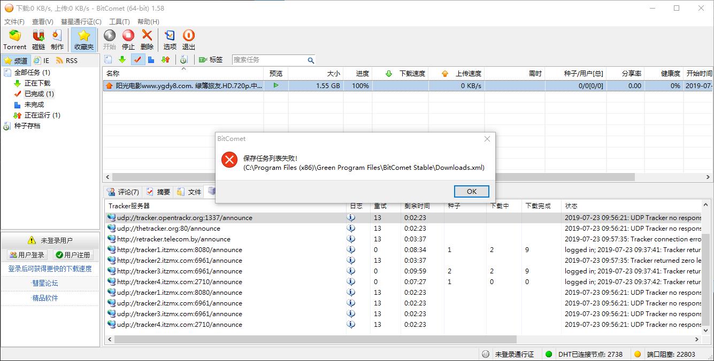
Task: Click in the 搜索任务 search field
Action: [x=269, y=60]
